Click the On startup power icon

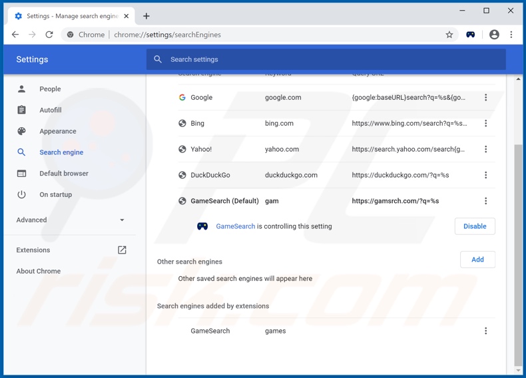21,194
